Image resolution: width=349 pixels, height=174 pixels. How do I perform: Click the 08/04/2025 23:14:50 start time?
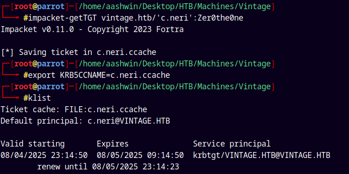pos(44,155)
